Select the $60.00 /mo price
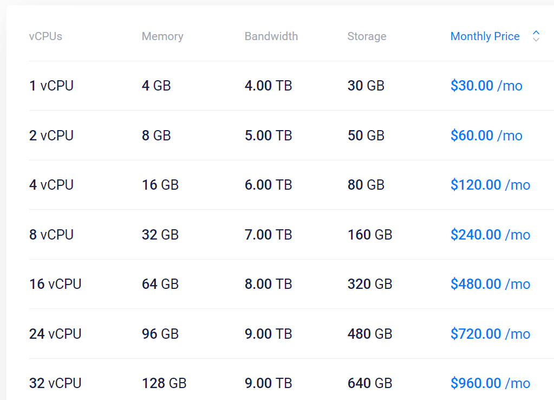The height and width of the screenshot is (400, 554). click(x=486, y=136)
